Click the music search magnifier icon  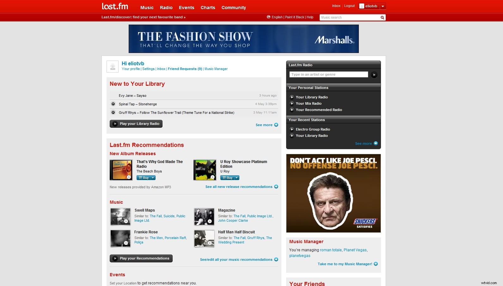coord(382,18)
